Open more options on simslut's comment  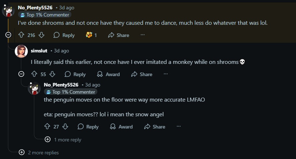click(165, 74)
